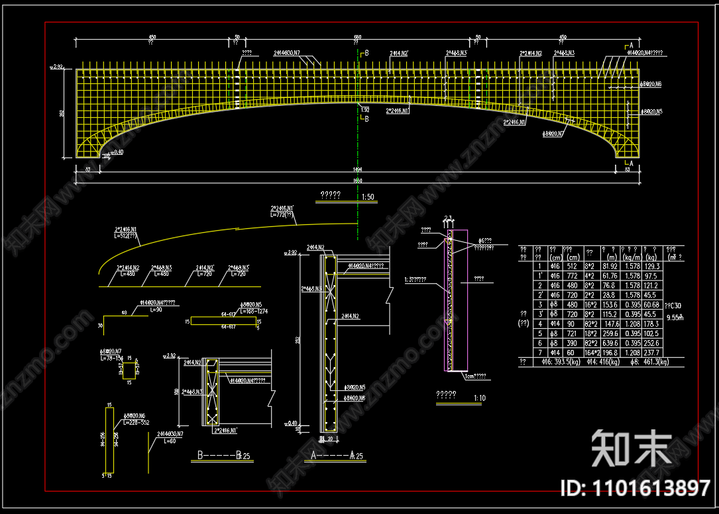Screen dimensions: 719x514
Task: Select the '639.6' table cell
Action: [610, 343]
